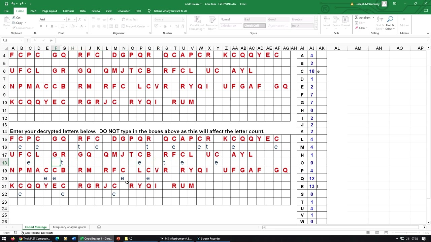This screenshot has height=242, width=431.
Task: Copy the selected cells
Action: pos(17,23)
